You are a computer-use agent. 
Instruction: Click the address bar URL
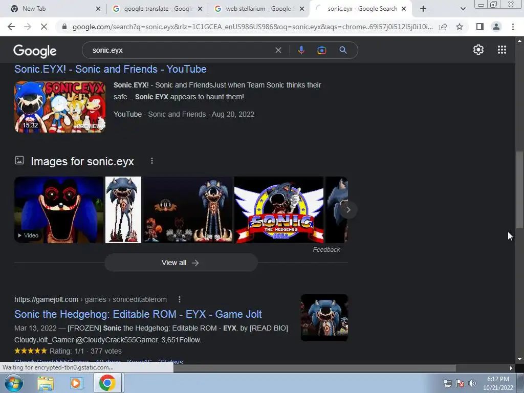click(252, 27)
